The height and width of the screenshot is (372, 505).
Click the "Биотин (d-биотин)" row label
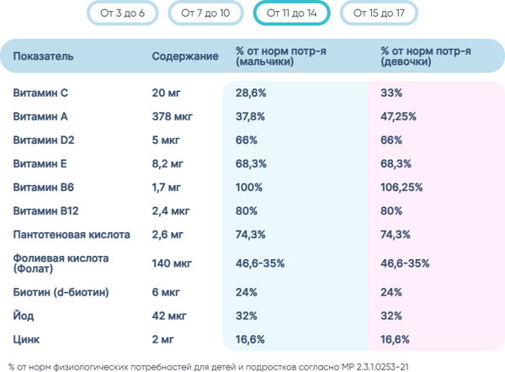pyautogui.click(x=61, y=293)
